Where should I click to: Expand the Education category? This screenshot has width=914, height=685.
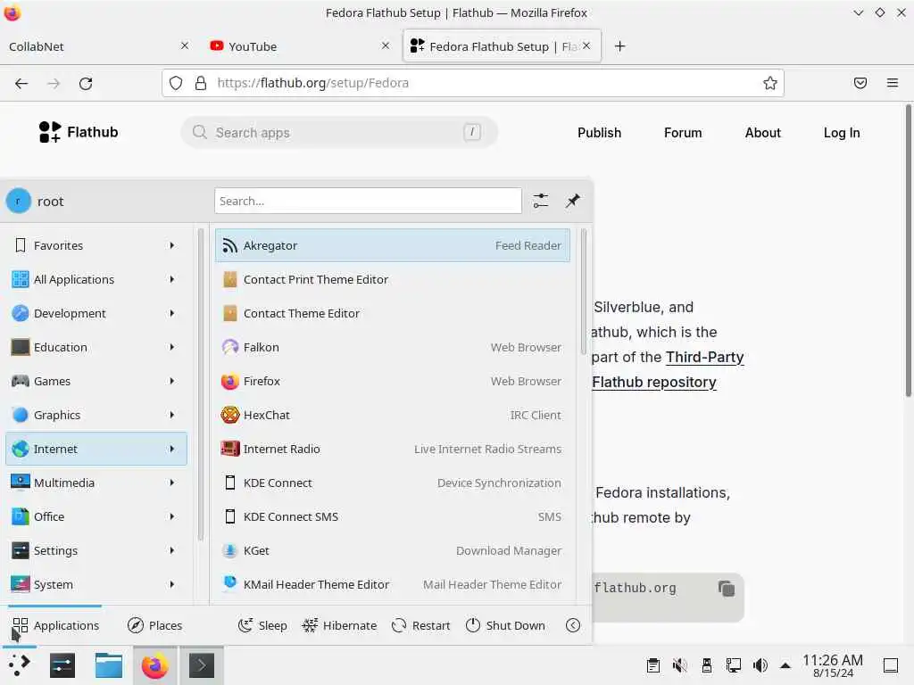pyautogui.click(x=96, y=347)
